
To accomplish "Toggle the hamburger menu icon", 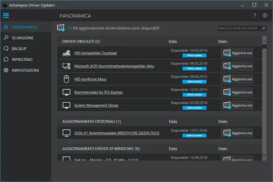I will [6, 16].
